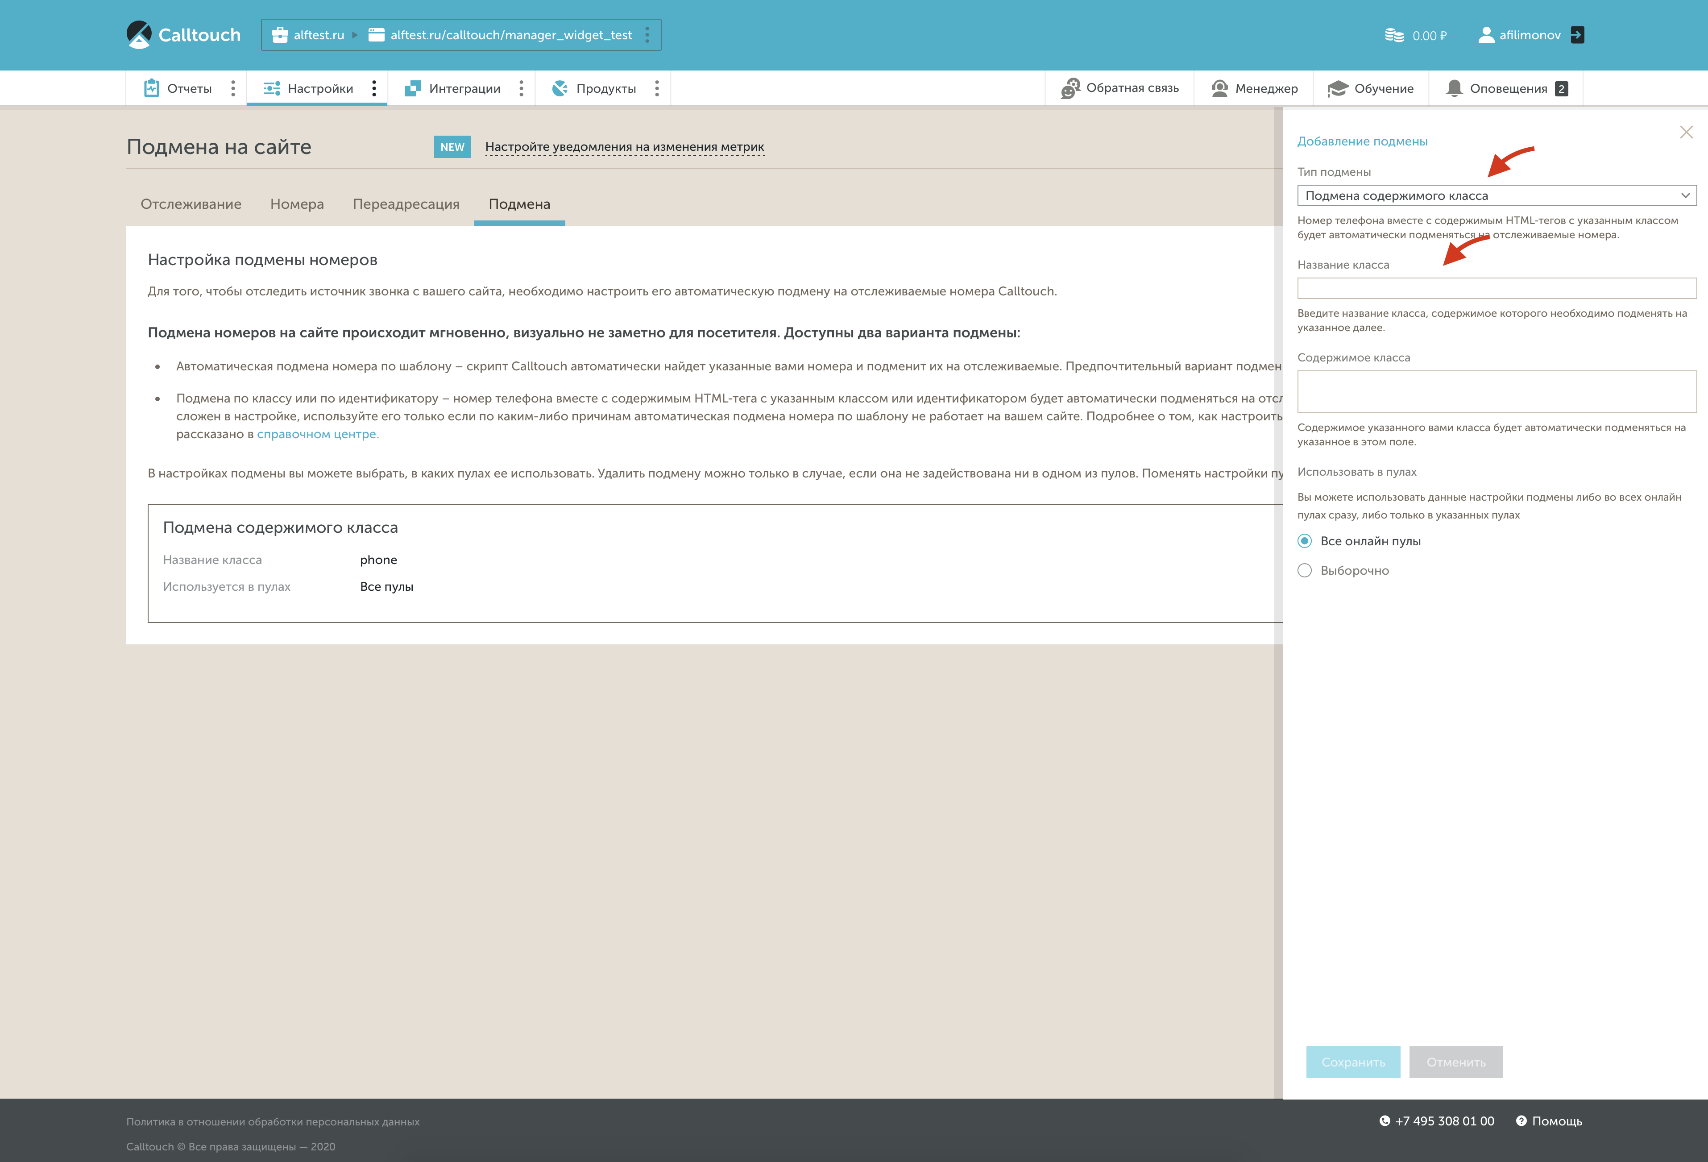Select the Выборочно radio option

pyautogui.click(x=1305, y=570)
